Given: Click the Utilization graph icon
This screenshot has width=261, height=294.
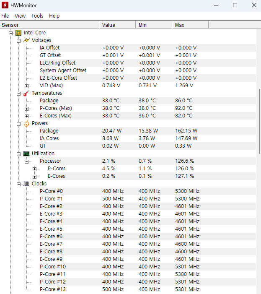Looking at the screenshot, I should pos(26,154).
